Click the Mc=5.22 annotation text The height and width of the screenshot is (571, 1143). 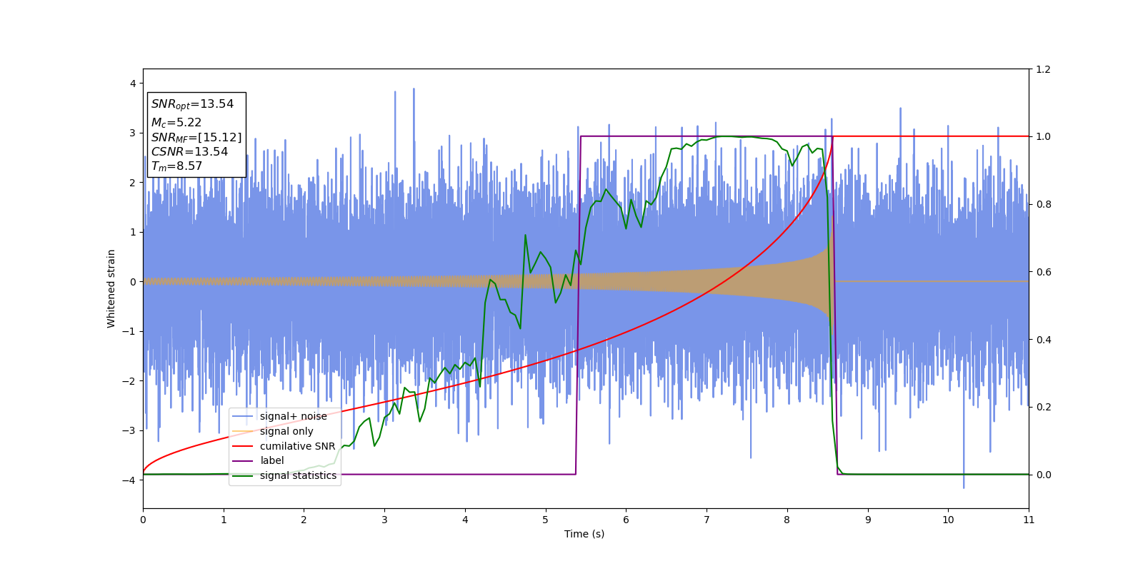176,123
